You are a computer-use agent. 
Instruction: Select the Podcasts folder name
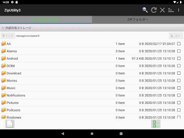point(13,110)
